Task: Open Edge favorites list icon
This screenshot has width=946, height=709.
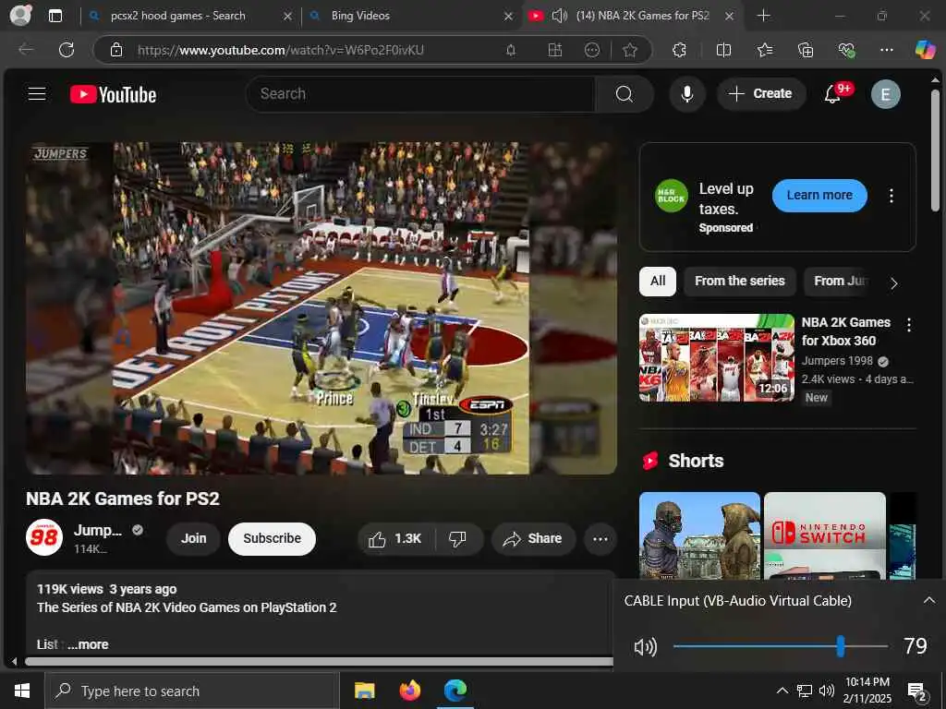Action: click(x=765, y=50)
